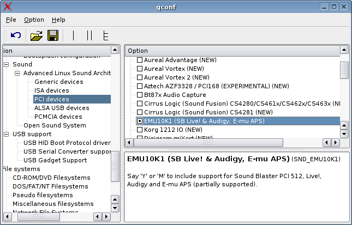Select Miscellaneous filesystems item
The image size is (352, 225).
click(53, 204)
